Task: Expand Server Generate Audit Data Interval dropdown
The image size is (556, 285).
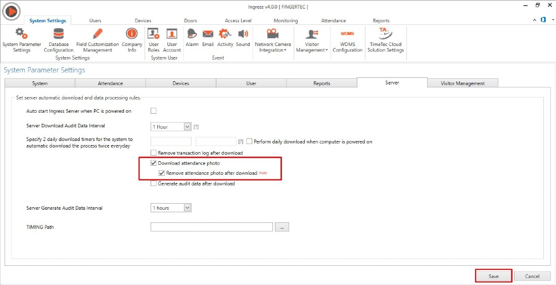Action: point(188,208)
